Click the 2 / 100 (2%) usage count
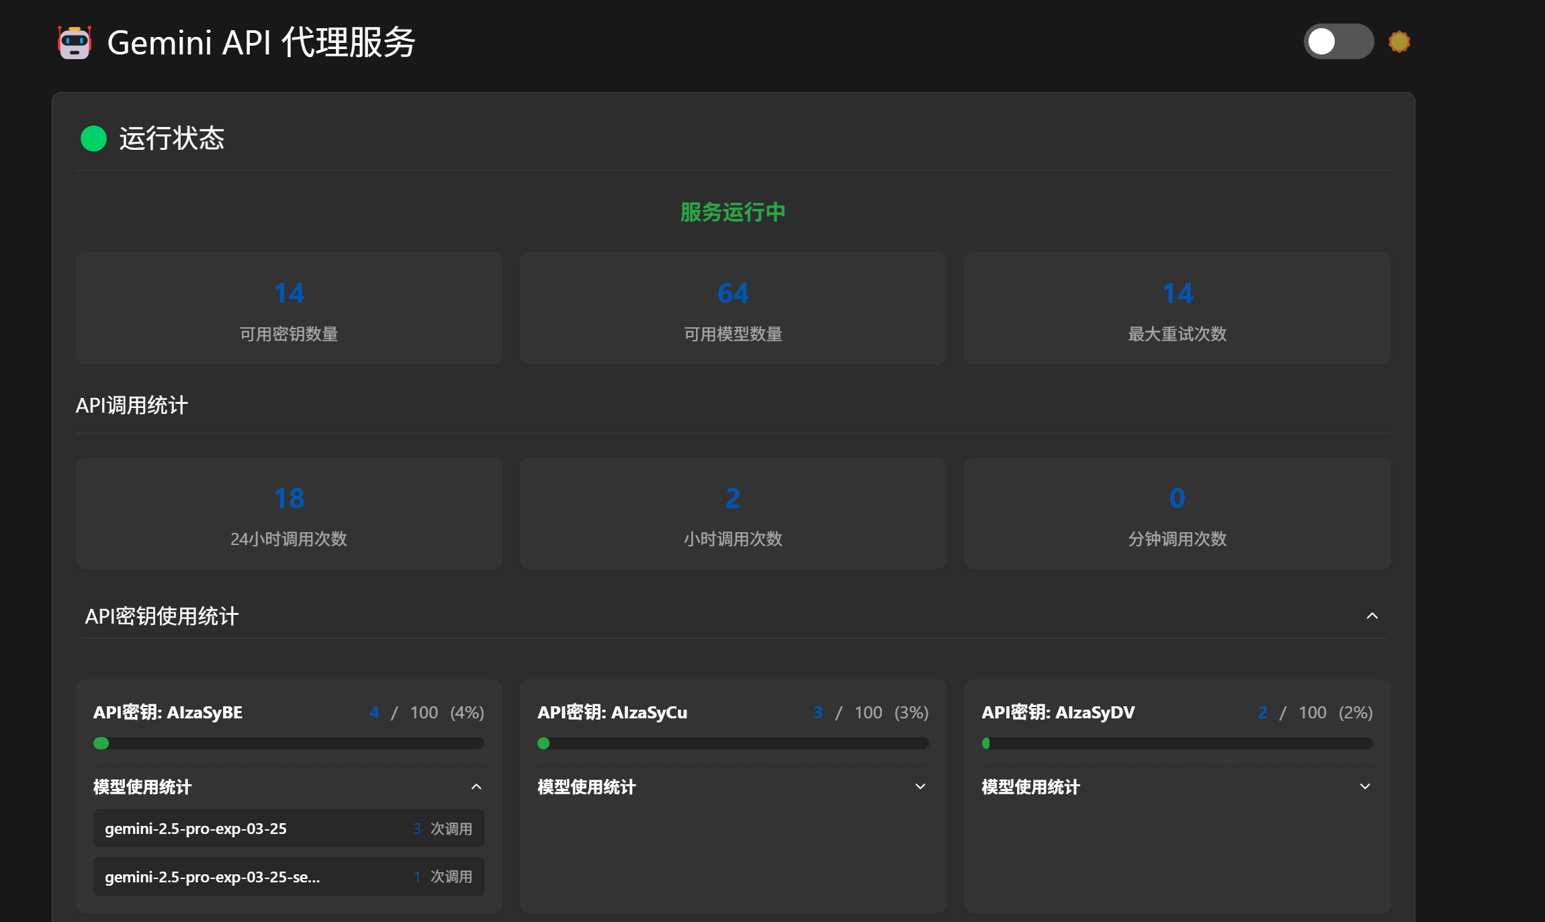 click(x=1315, y=712)
